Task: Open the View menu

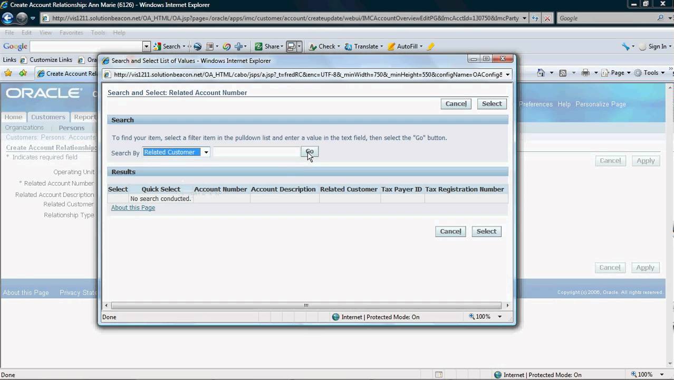Action: point(46,33)
